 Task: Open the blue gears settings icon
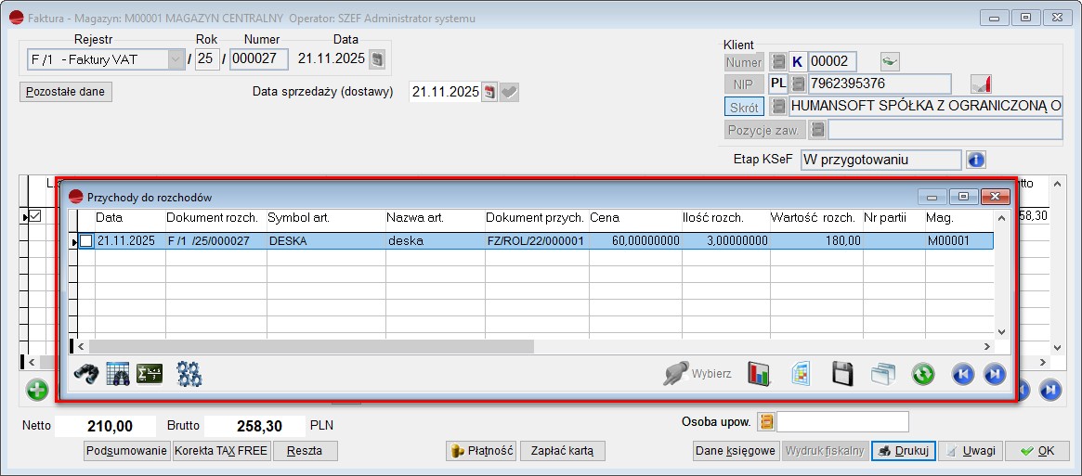[189, 374]
